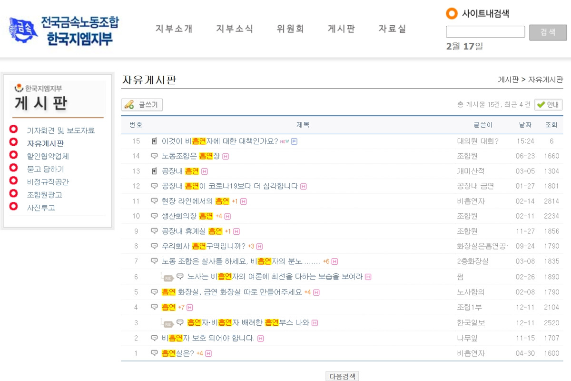This screenshot has height=381, width=571.
Task: Click the speech bubble icon in post 10 row
Action: pyautogui.click(x=154, y=216)
